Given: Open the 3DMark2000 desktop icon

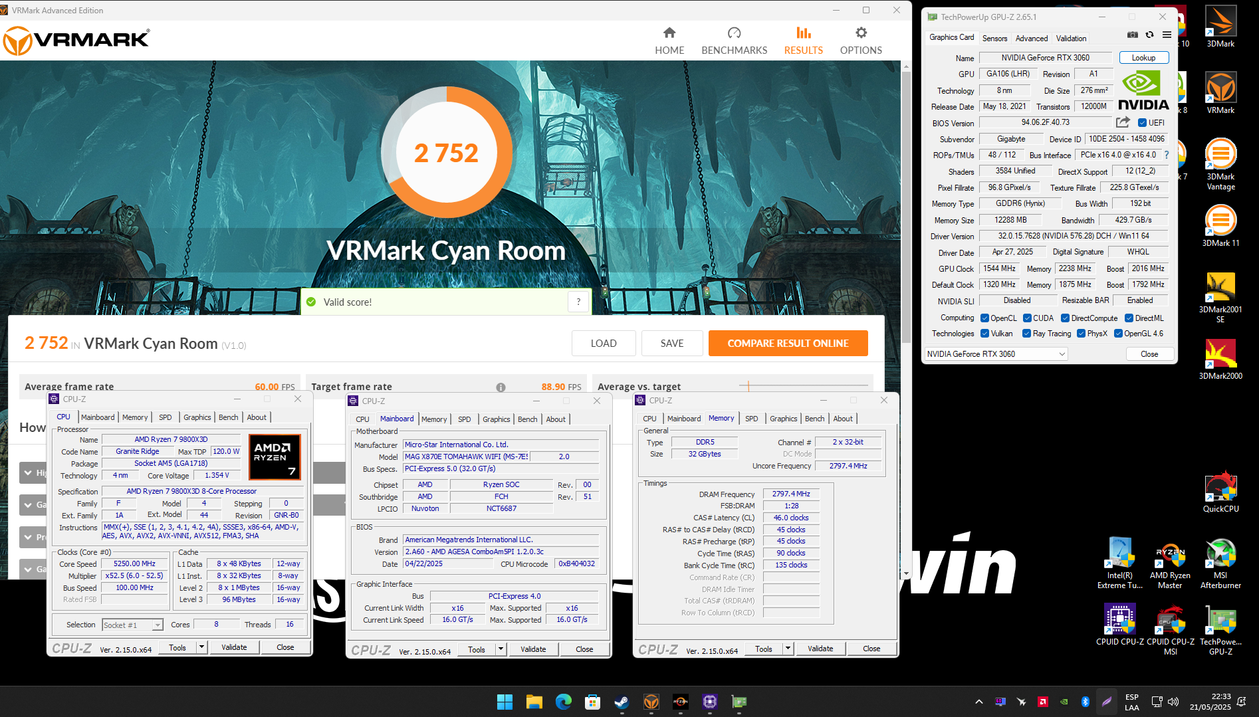Looking at the screenshot, I should pos(1220,359).
